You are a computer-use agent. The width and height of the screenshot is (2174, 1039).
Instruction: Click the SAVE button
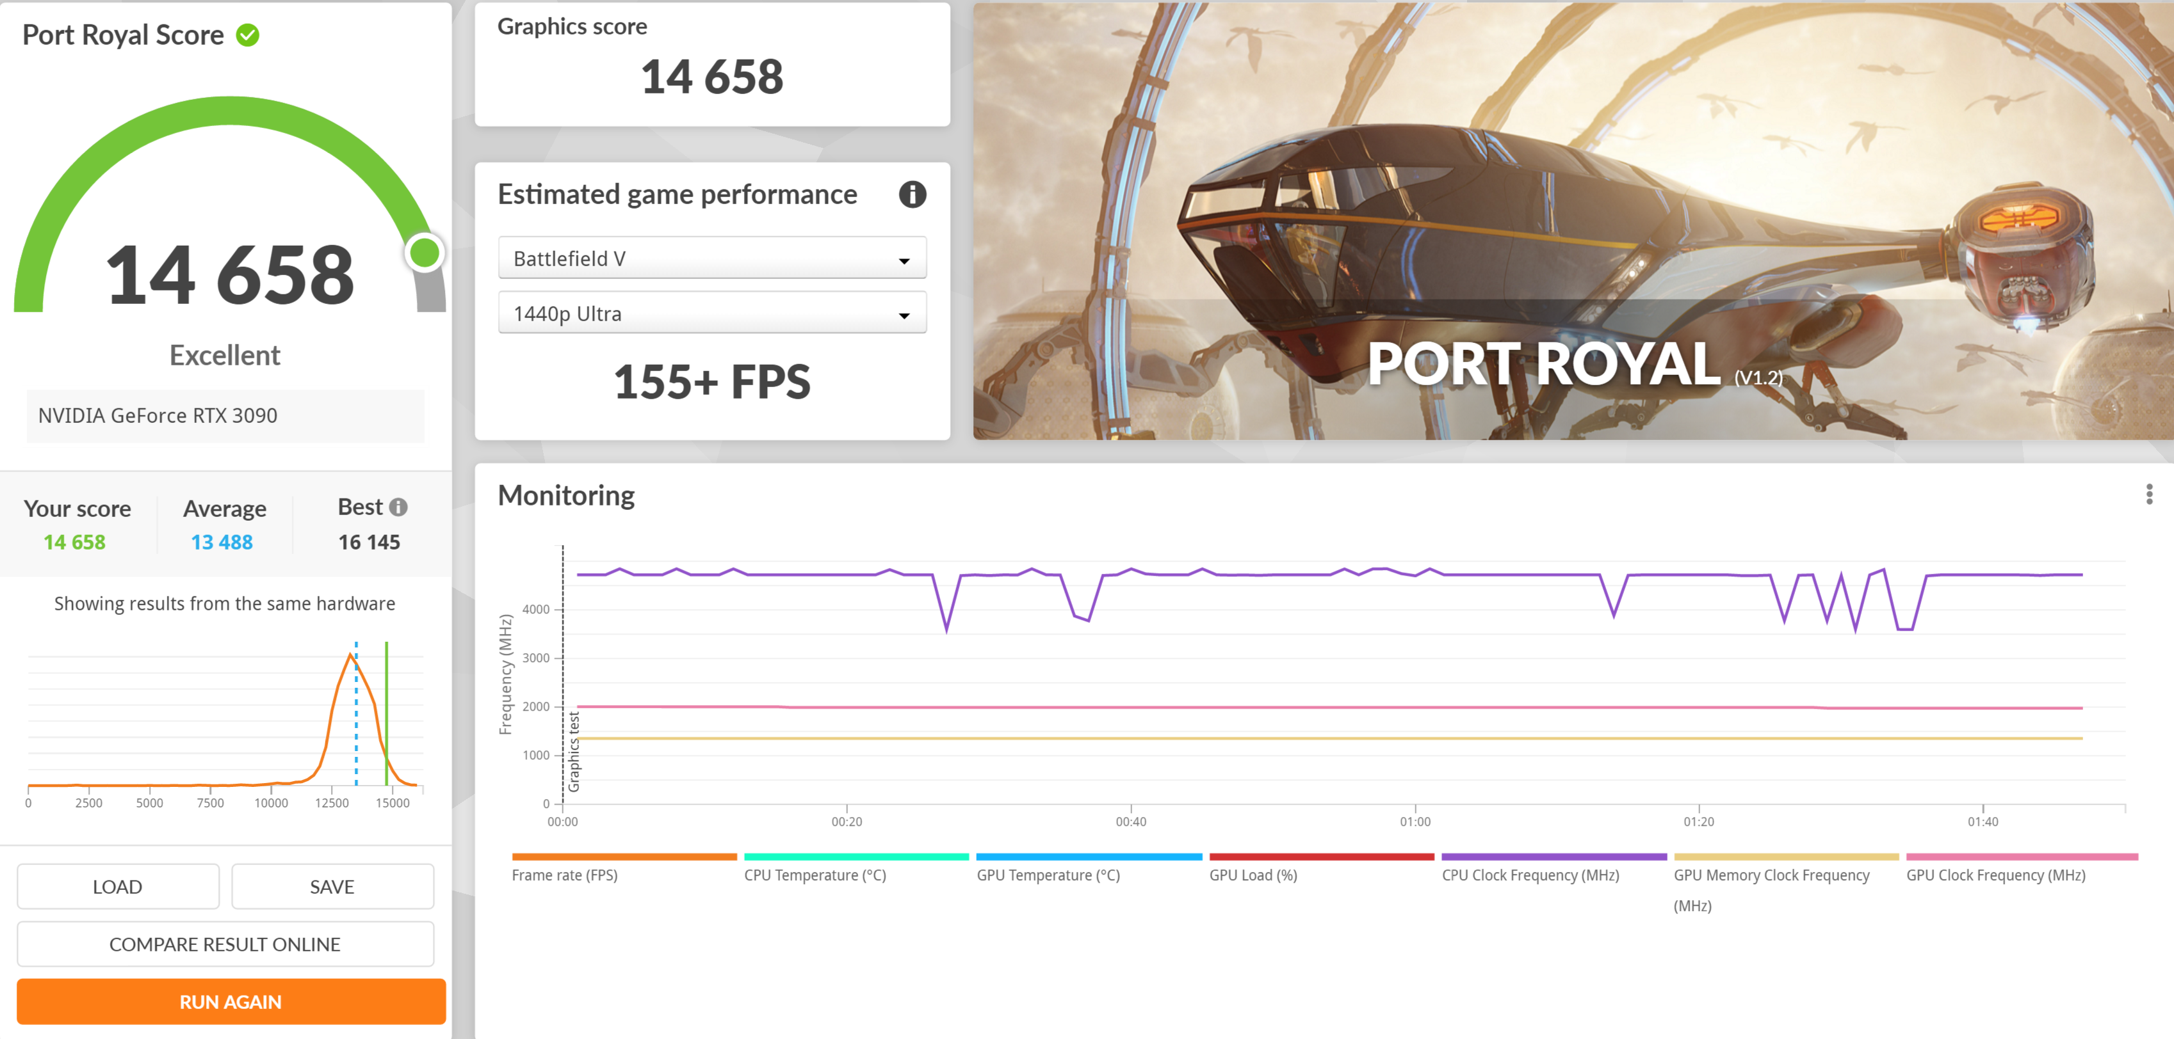[332, 886]
